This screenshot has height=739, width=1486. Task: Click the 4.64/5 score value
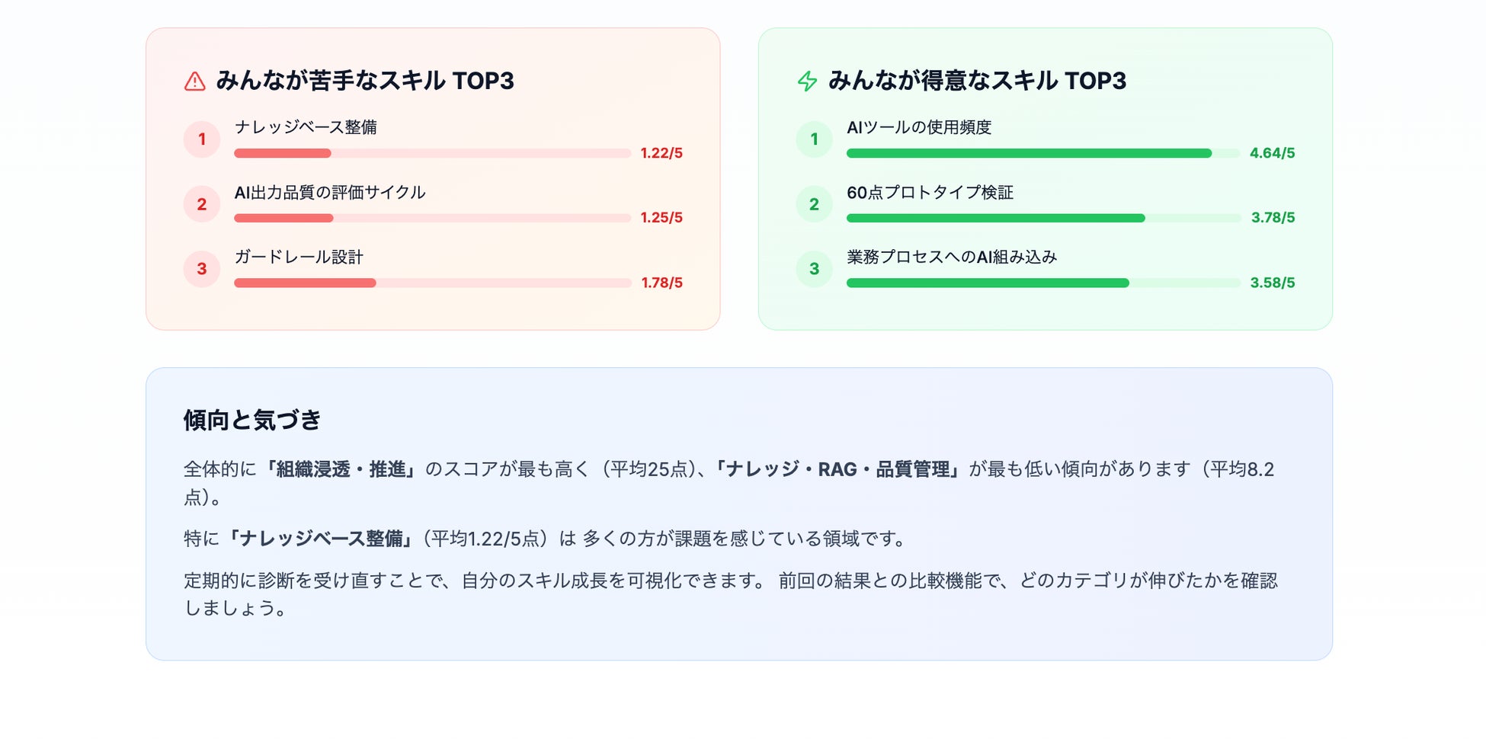coord(1272,153)
